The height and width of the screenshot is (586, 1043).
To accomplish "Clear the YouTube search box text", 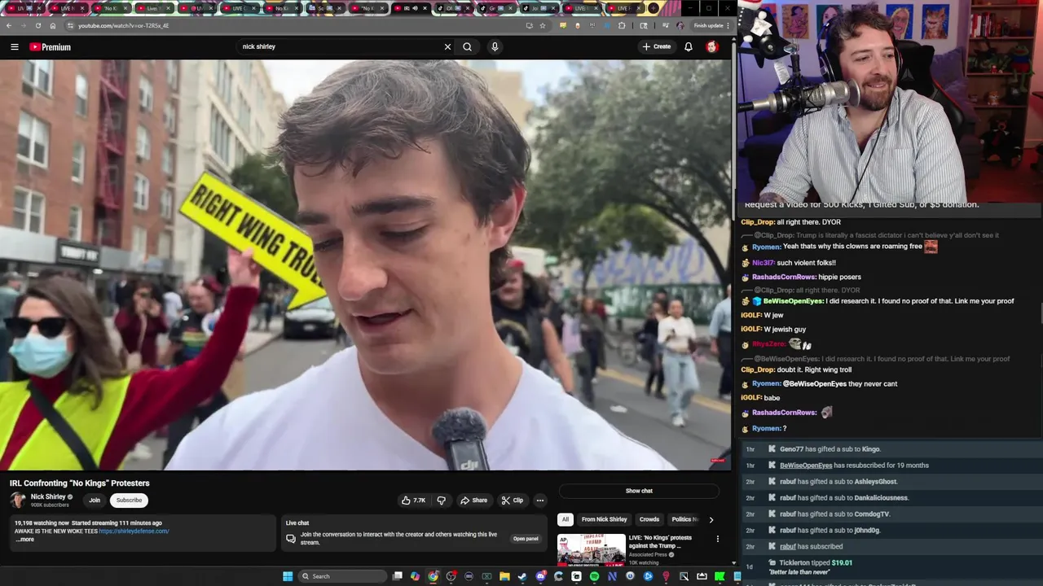I will coord(447,47).
